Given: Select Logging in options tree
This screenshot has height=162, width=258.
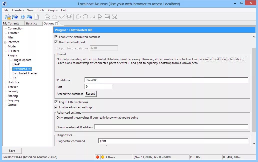Looking at the screenshot, I should pyautogui.click(x=13, y=100).
